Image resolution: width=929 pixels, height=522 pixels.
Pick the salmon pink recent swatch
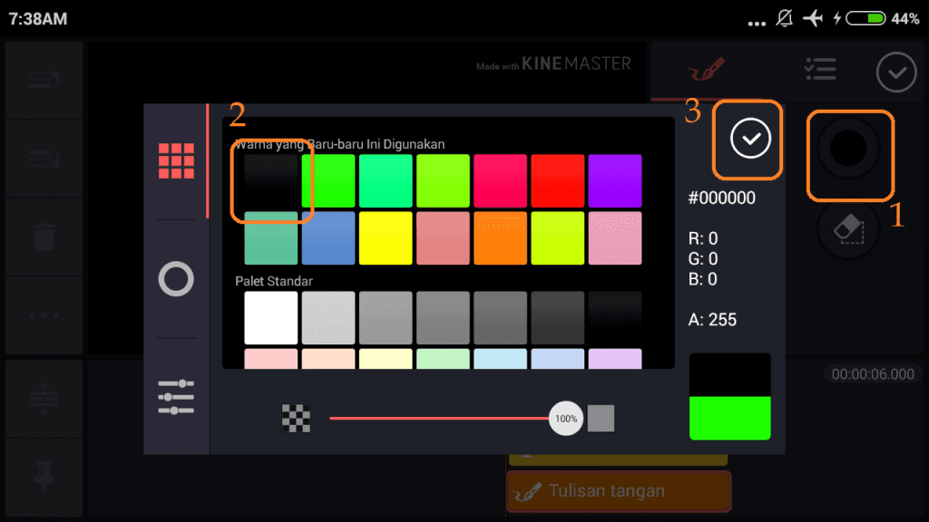[x=443, y=238]
